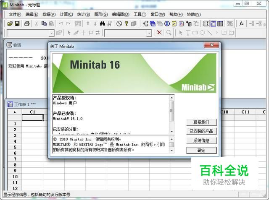Viewport: 269px width, 200px height.
Task: Close the 关于 Minitab dialog with X
Action: pyautogui.click(x=211, y=45)
